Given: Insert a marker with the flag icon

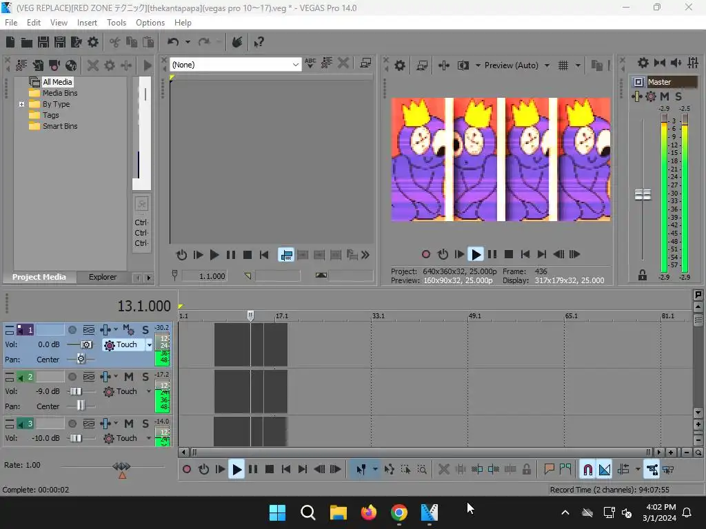Looking at the screenshot, I should click(549, 470).
